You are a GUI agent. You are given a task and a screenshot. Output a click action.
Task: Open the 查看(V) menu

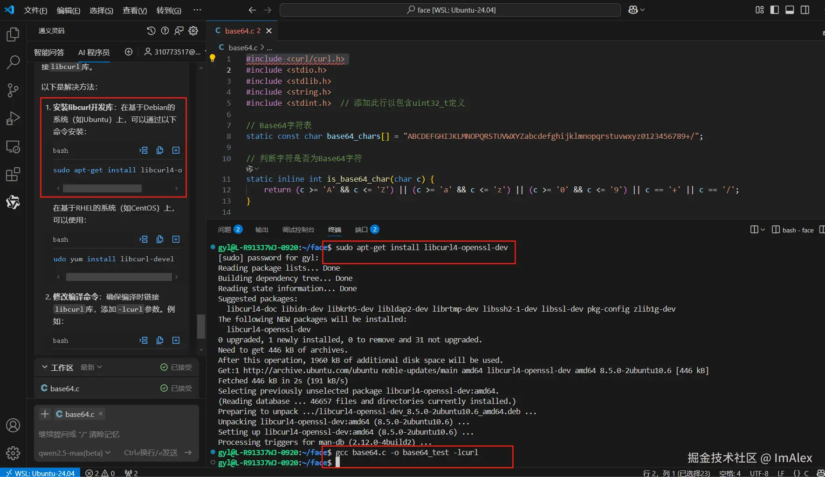point(135,10)
